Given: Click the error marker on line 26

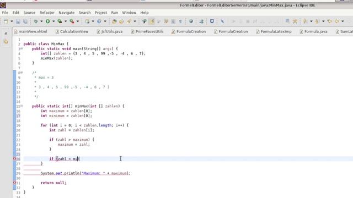Looking at the screenshot, I should (x=15, y=159).
